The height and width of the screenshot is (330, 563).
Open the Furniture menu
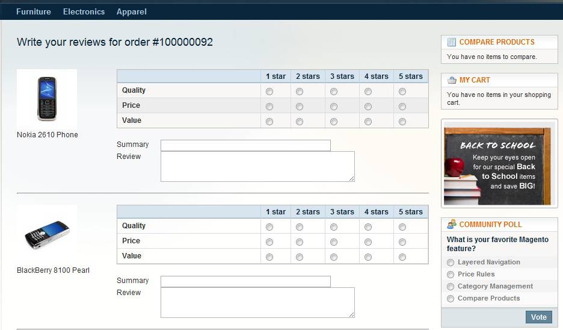[x=34, y=11]
